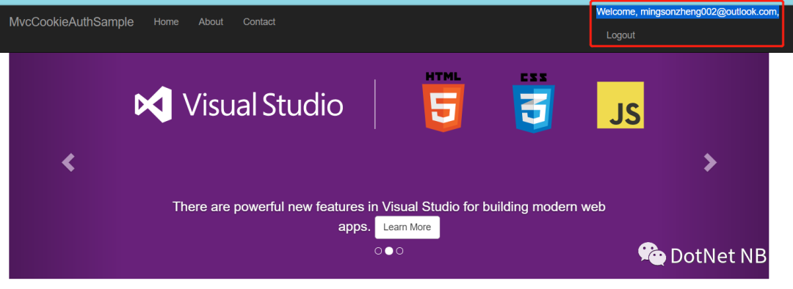Click the WeChat bubbles watermark icon

tap(651, 254)
